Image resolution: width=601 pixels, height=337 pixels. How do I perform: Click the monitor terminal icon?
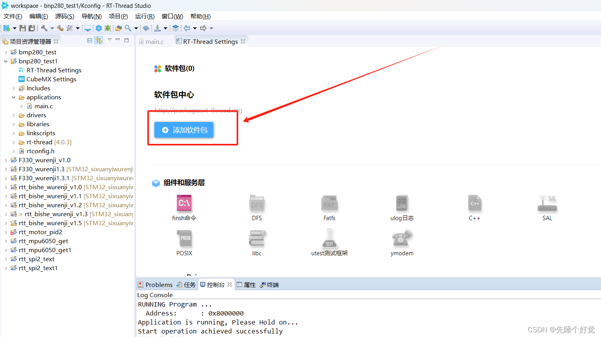coord(88,28)
